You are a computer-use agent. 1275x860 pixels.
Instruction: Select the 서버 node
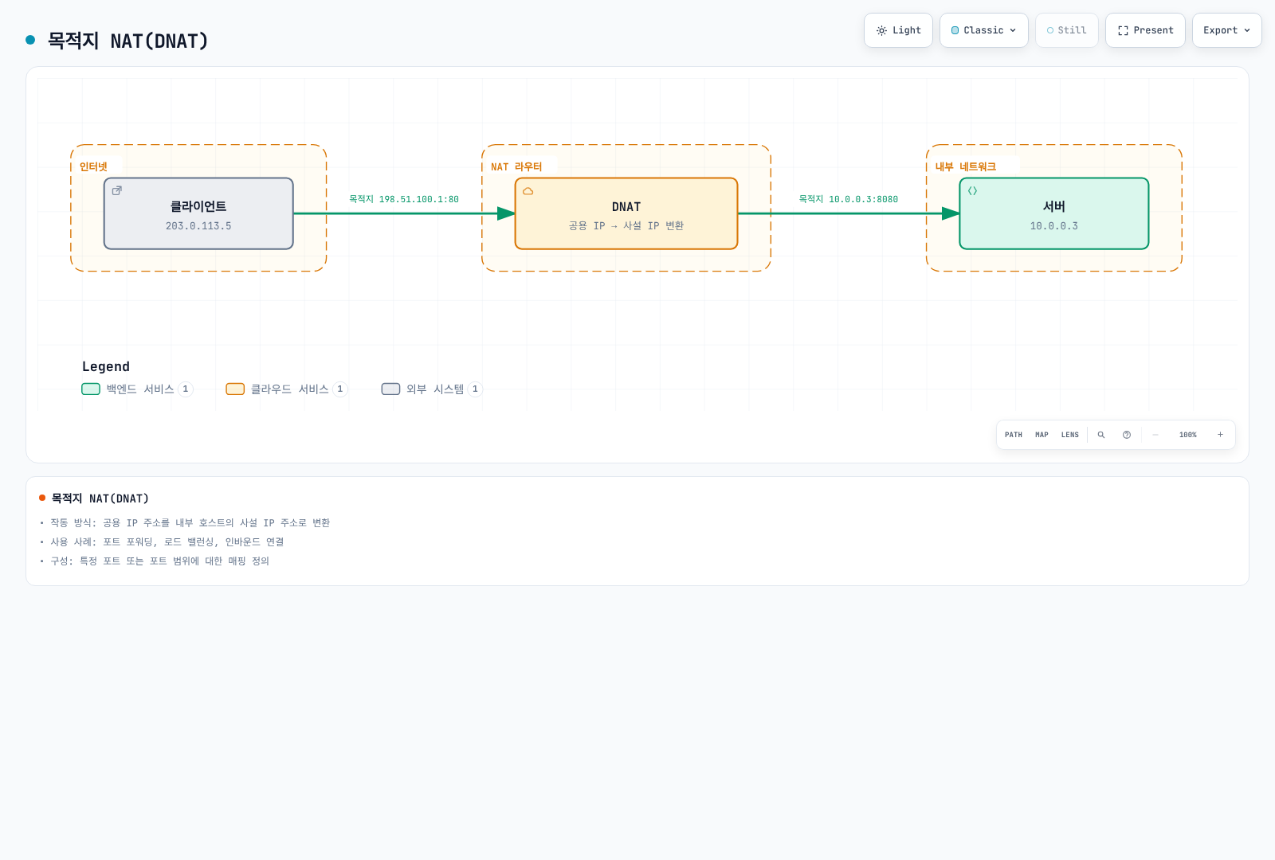pyautogui.click(x=1054, y=213)
